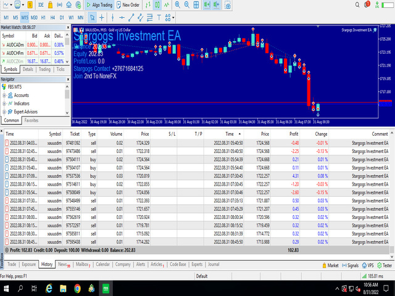Viewport: 395px width, 296px height.
Task: Click the New Order button
Action: (x=128, y=5)
